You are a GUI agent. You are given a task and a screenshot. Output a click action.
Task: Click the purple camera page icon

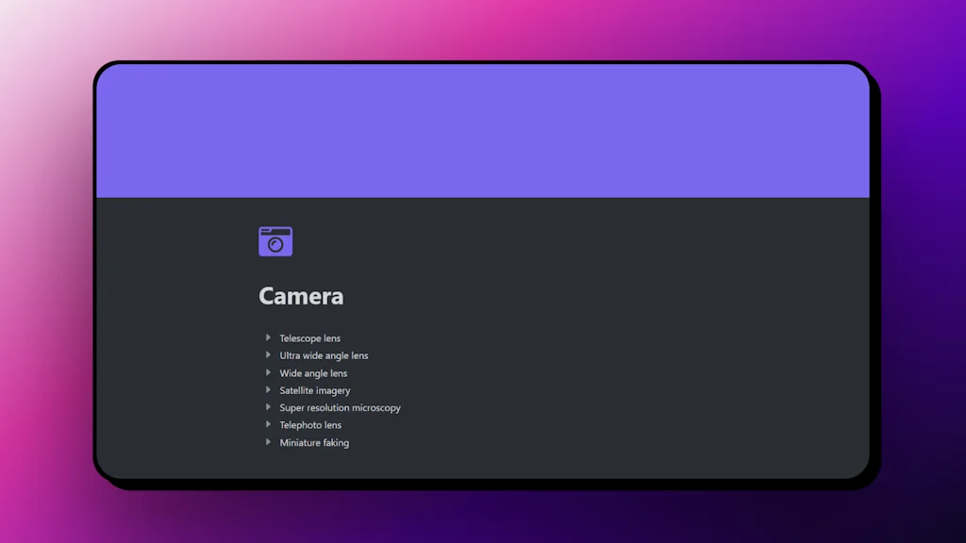(275, 241)
